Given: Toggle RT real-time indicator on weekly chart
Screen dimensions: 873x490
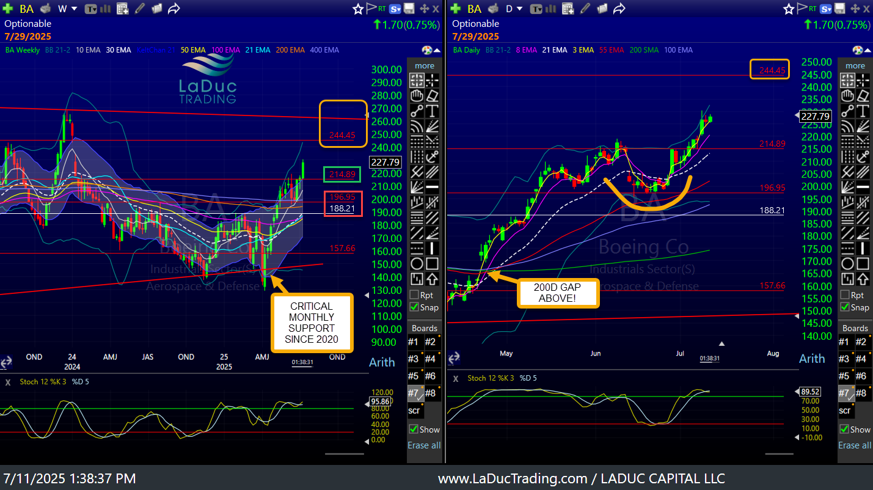Looking at the screenshot, I should [382, 9].
